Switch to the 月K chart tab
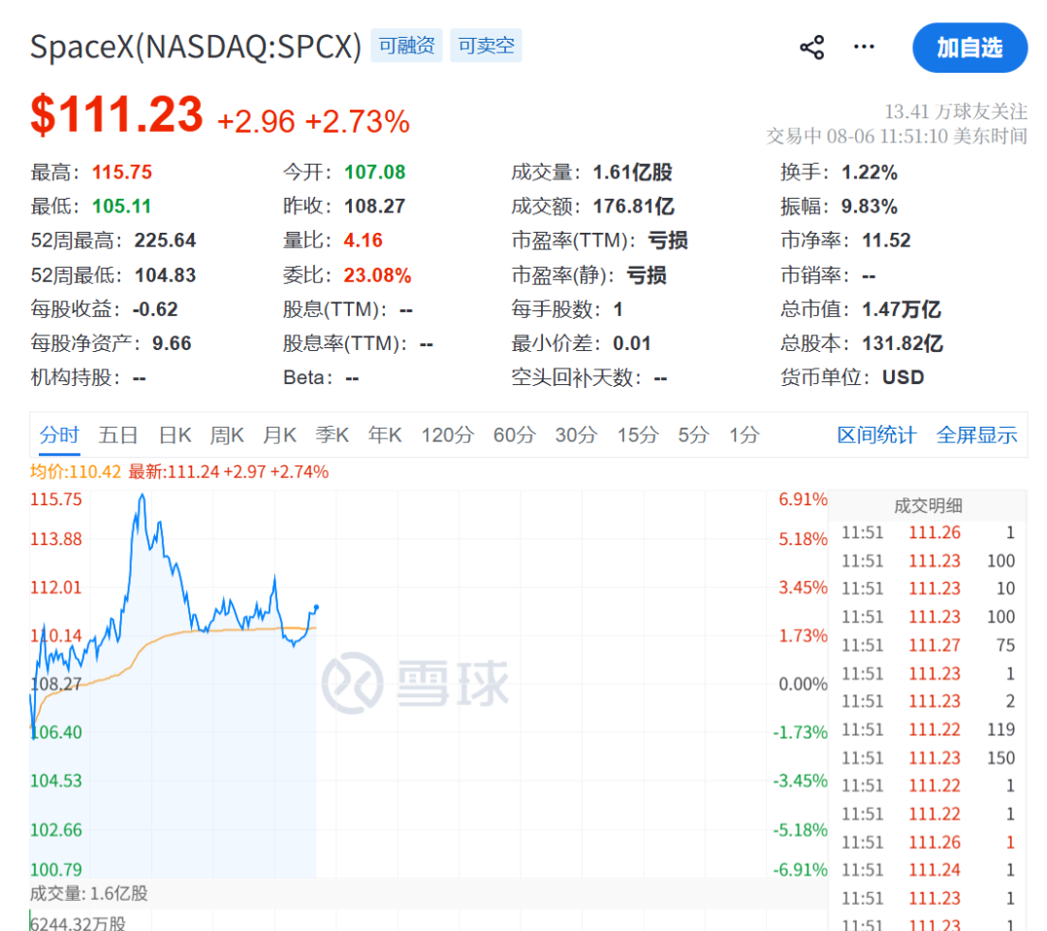Image resolution: width=1047 pixels, height=931 pixels. pos(280,434)
